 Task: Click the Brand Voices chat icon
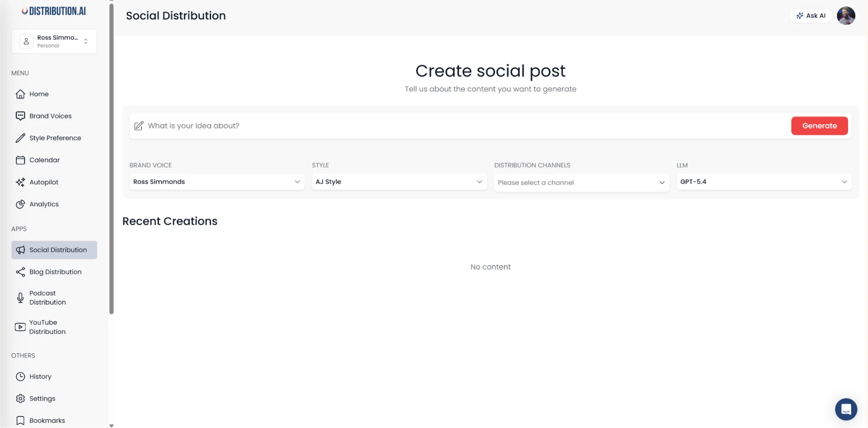[20, 116]
